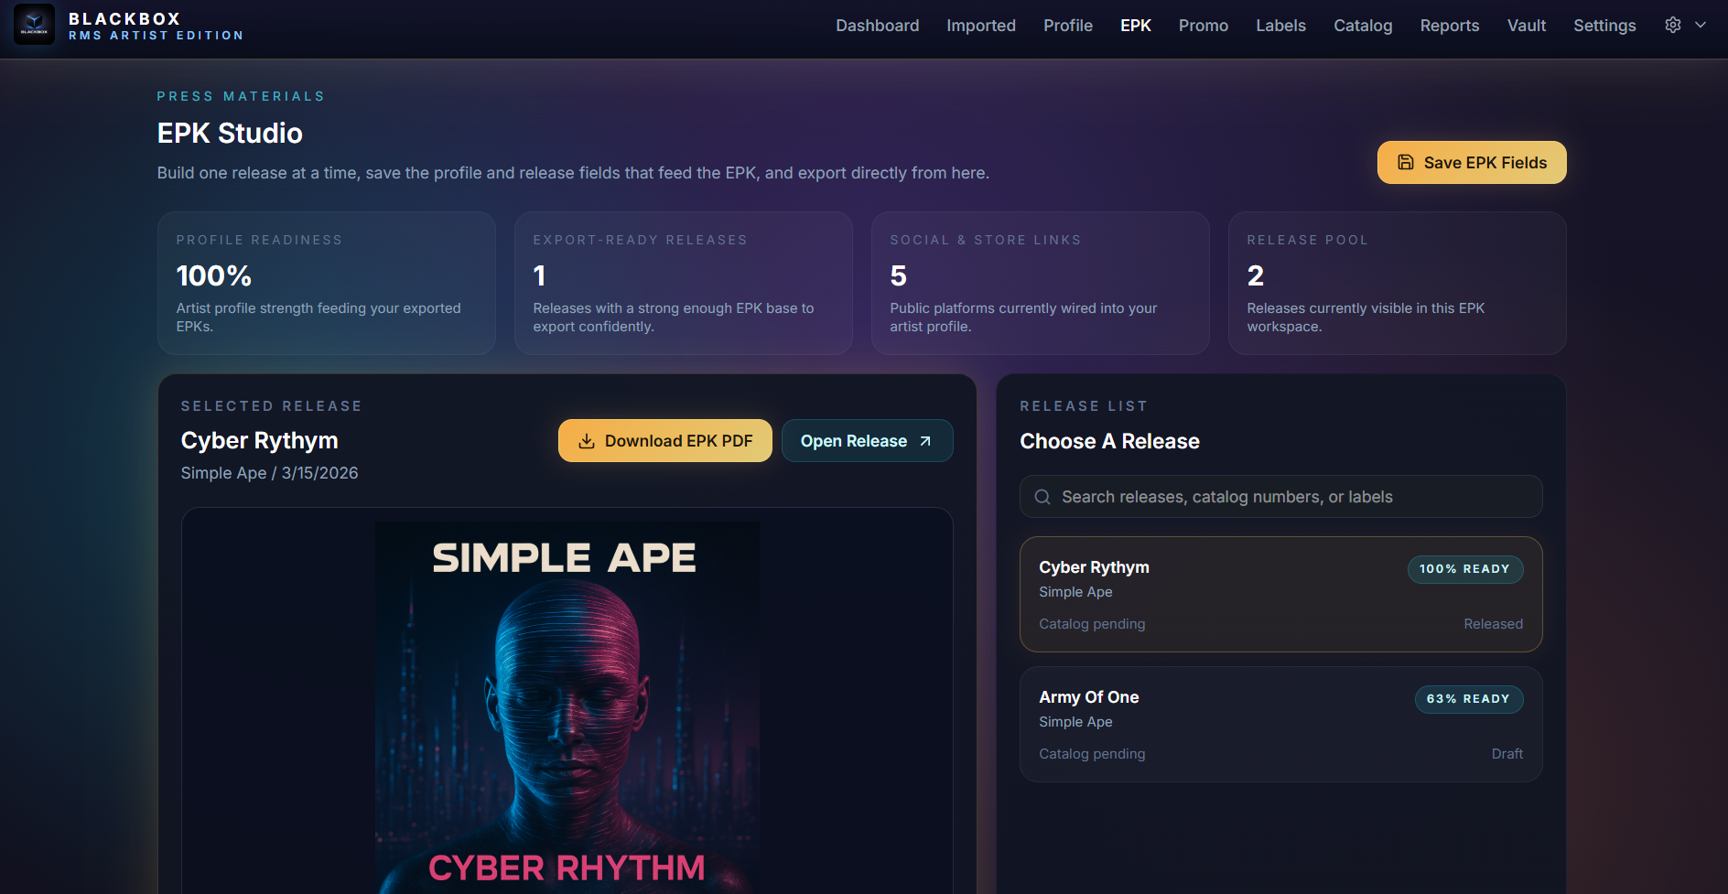Viewport: 1728px width, 894px height.
Task: Go to the Vault section
Action: (1526, 25)
